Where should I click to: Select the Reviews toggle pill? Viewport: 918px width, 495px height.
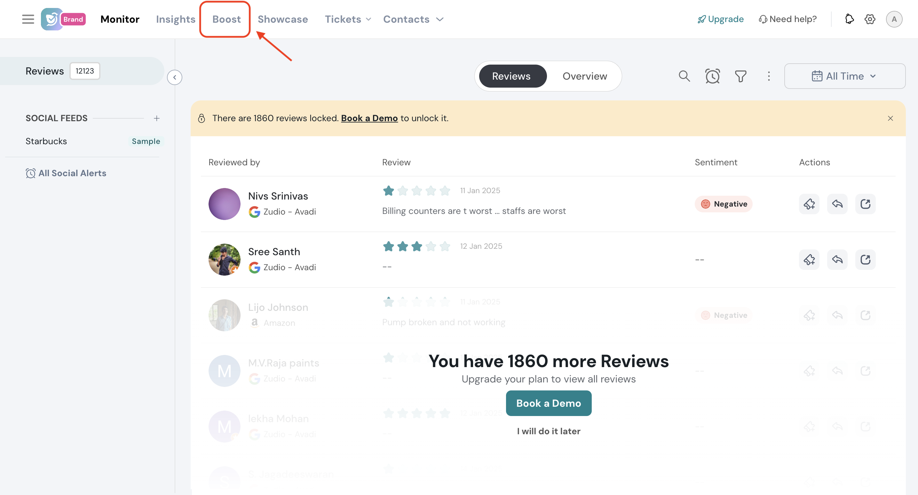pos(511,76)
